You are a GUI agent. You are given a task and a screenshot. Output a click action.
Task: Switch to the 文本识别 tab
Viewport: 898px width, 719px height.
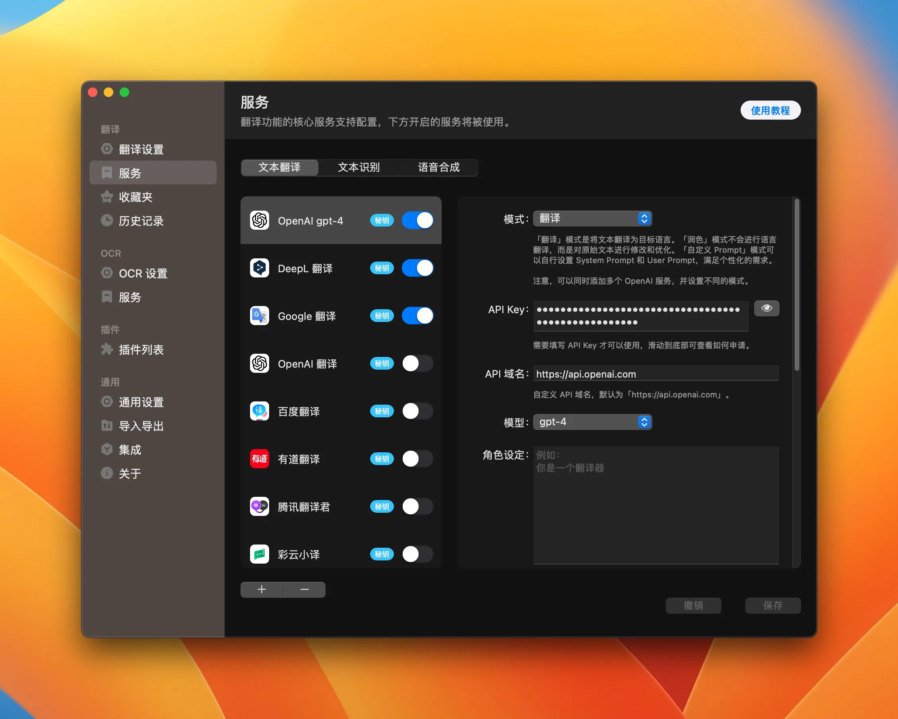pyautogui.click(x=359, y=167)
